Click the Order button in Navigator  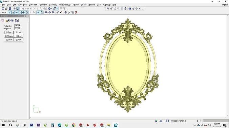tap(19, 36)
